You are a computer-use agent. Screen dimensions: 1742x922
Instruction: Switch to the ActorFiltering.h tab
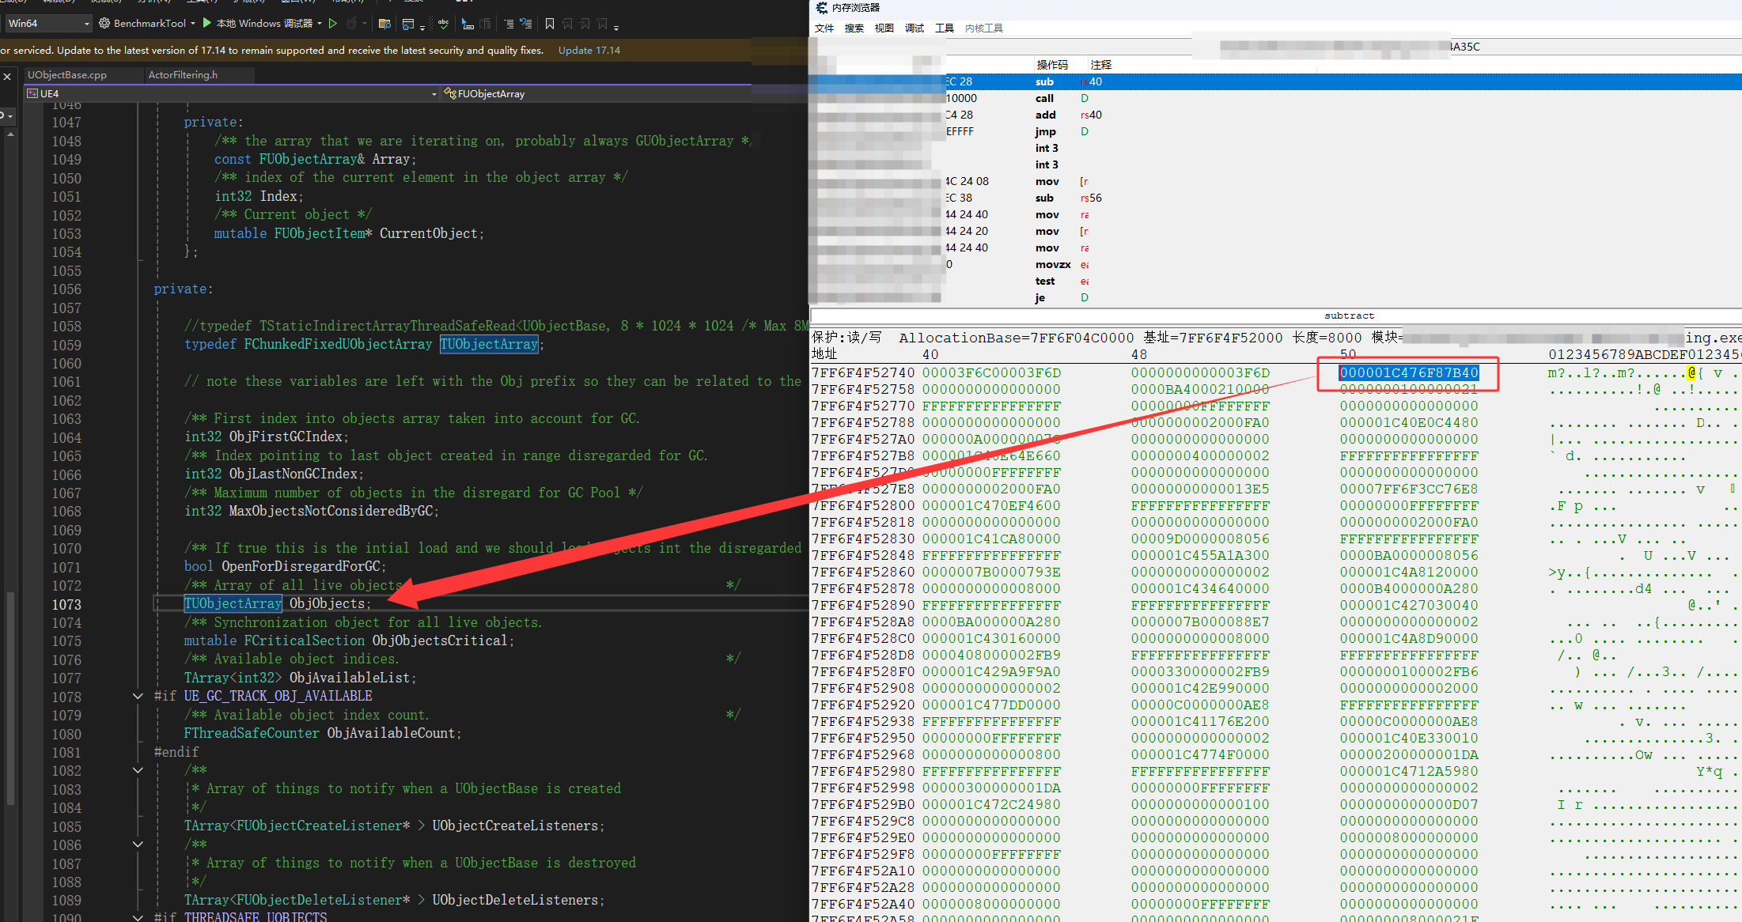pyautogui.click(x=183, y=75)
